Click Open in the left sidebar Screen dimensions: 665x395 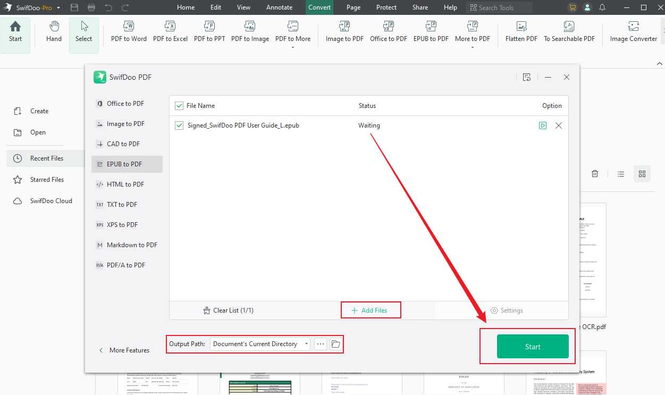coord(31,132)
